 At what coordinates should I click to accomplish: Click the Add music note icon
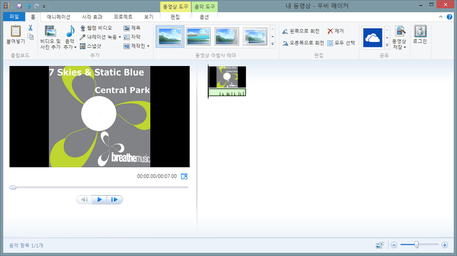70,31
